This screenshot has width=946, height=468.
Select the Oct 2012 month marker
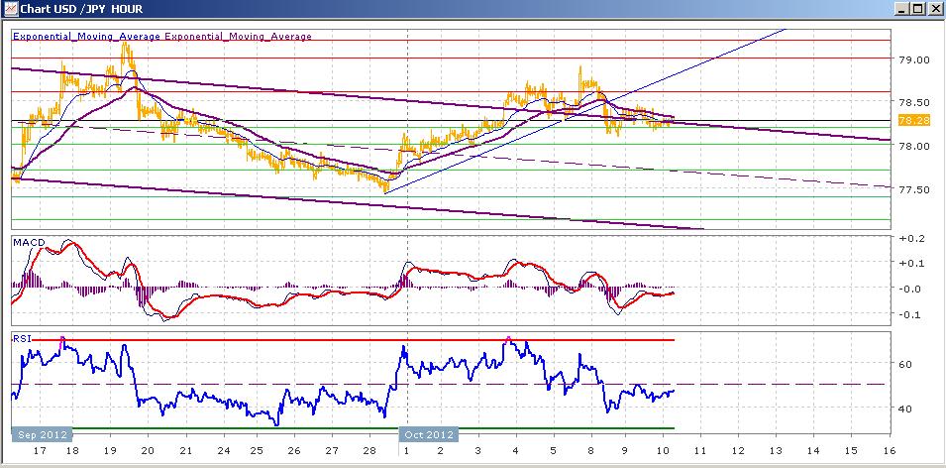(x=429, y=434)
